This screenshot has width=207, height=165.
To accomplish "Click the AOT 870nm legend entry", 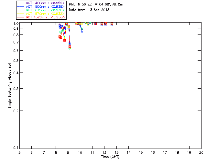I will [x=41, y=14].
